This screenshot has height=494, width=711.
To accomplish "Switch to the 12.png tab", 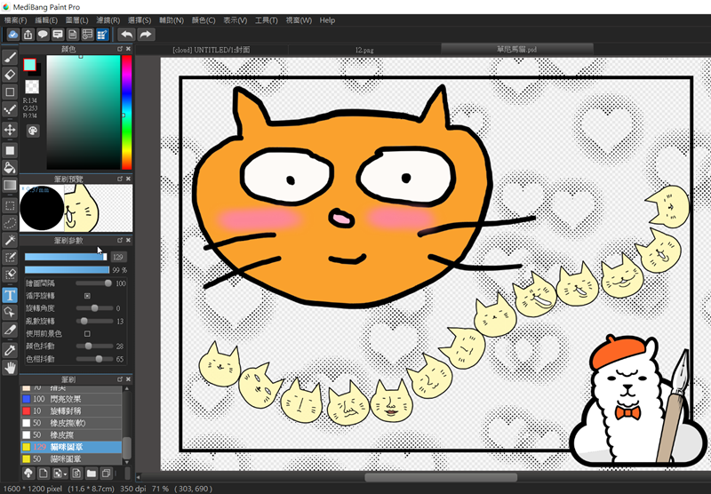I will click(366, 50).
